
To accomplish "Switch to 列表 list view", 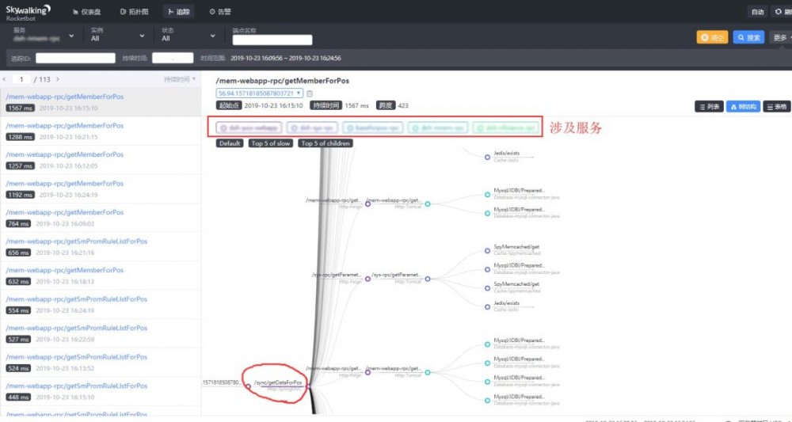I will [x=709, y=107].
